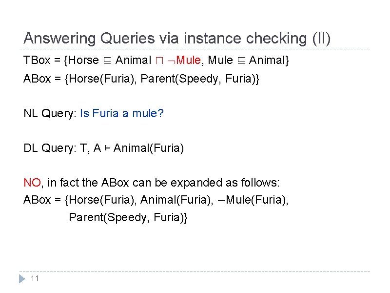This screenshot has width=390, height=293.
Task: Click the red NO answer word
Action: click(32, 183)
